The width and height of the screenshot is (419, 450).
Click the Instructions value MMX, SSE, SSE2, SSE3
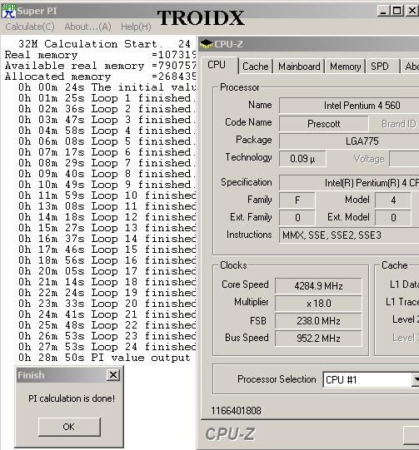pos(349,235)
